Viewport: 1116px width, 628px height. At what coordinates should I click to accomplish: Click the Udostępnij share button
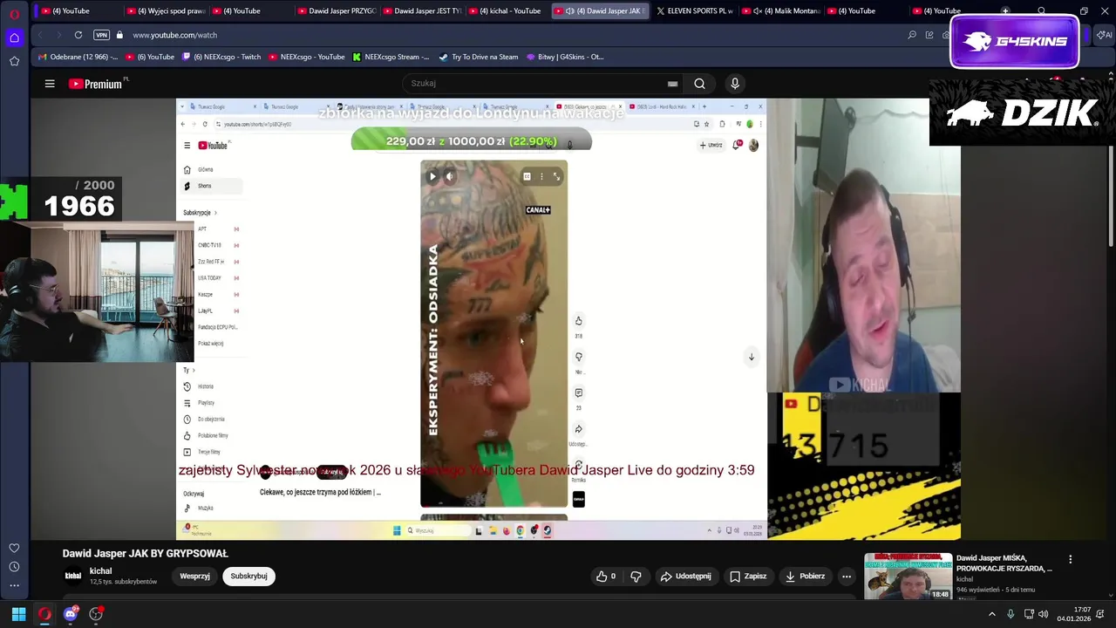pos(686,577)
